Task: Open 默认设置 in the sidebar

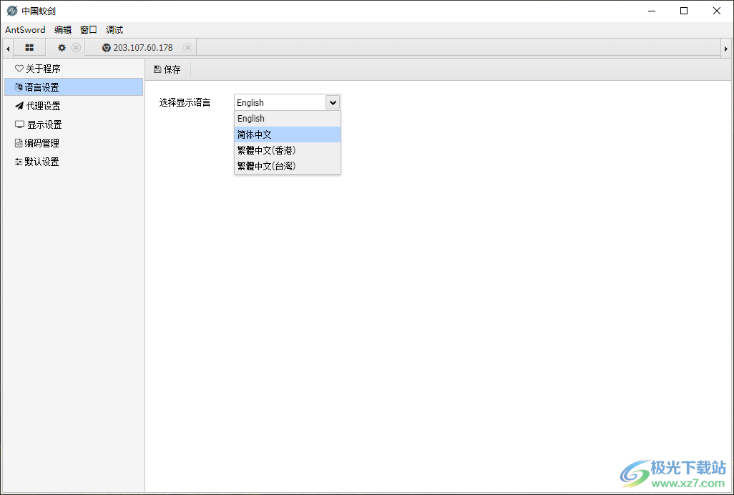Action: point(74,162)
